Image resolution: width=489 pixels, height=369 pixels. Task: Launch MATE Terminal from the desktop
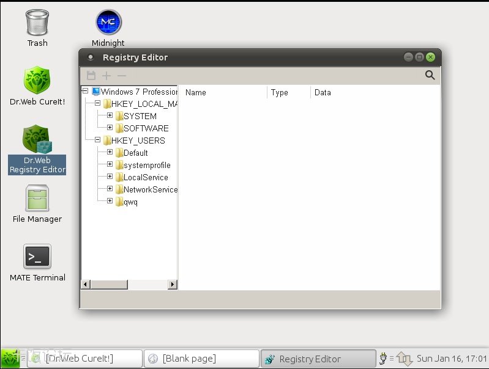point(37,257)
